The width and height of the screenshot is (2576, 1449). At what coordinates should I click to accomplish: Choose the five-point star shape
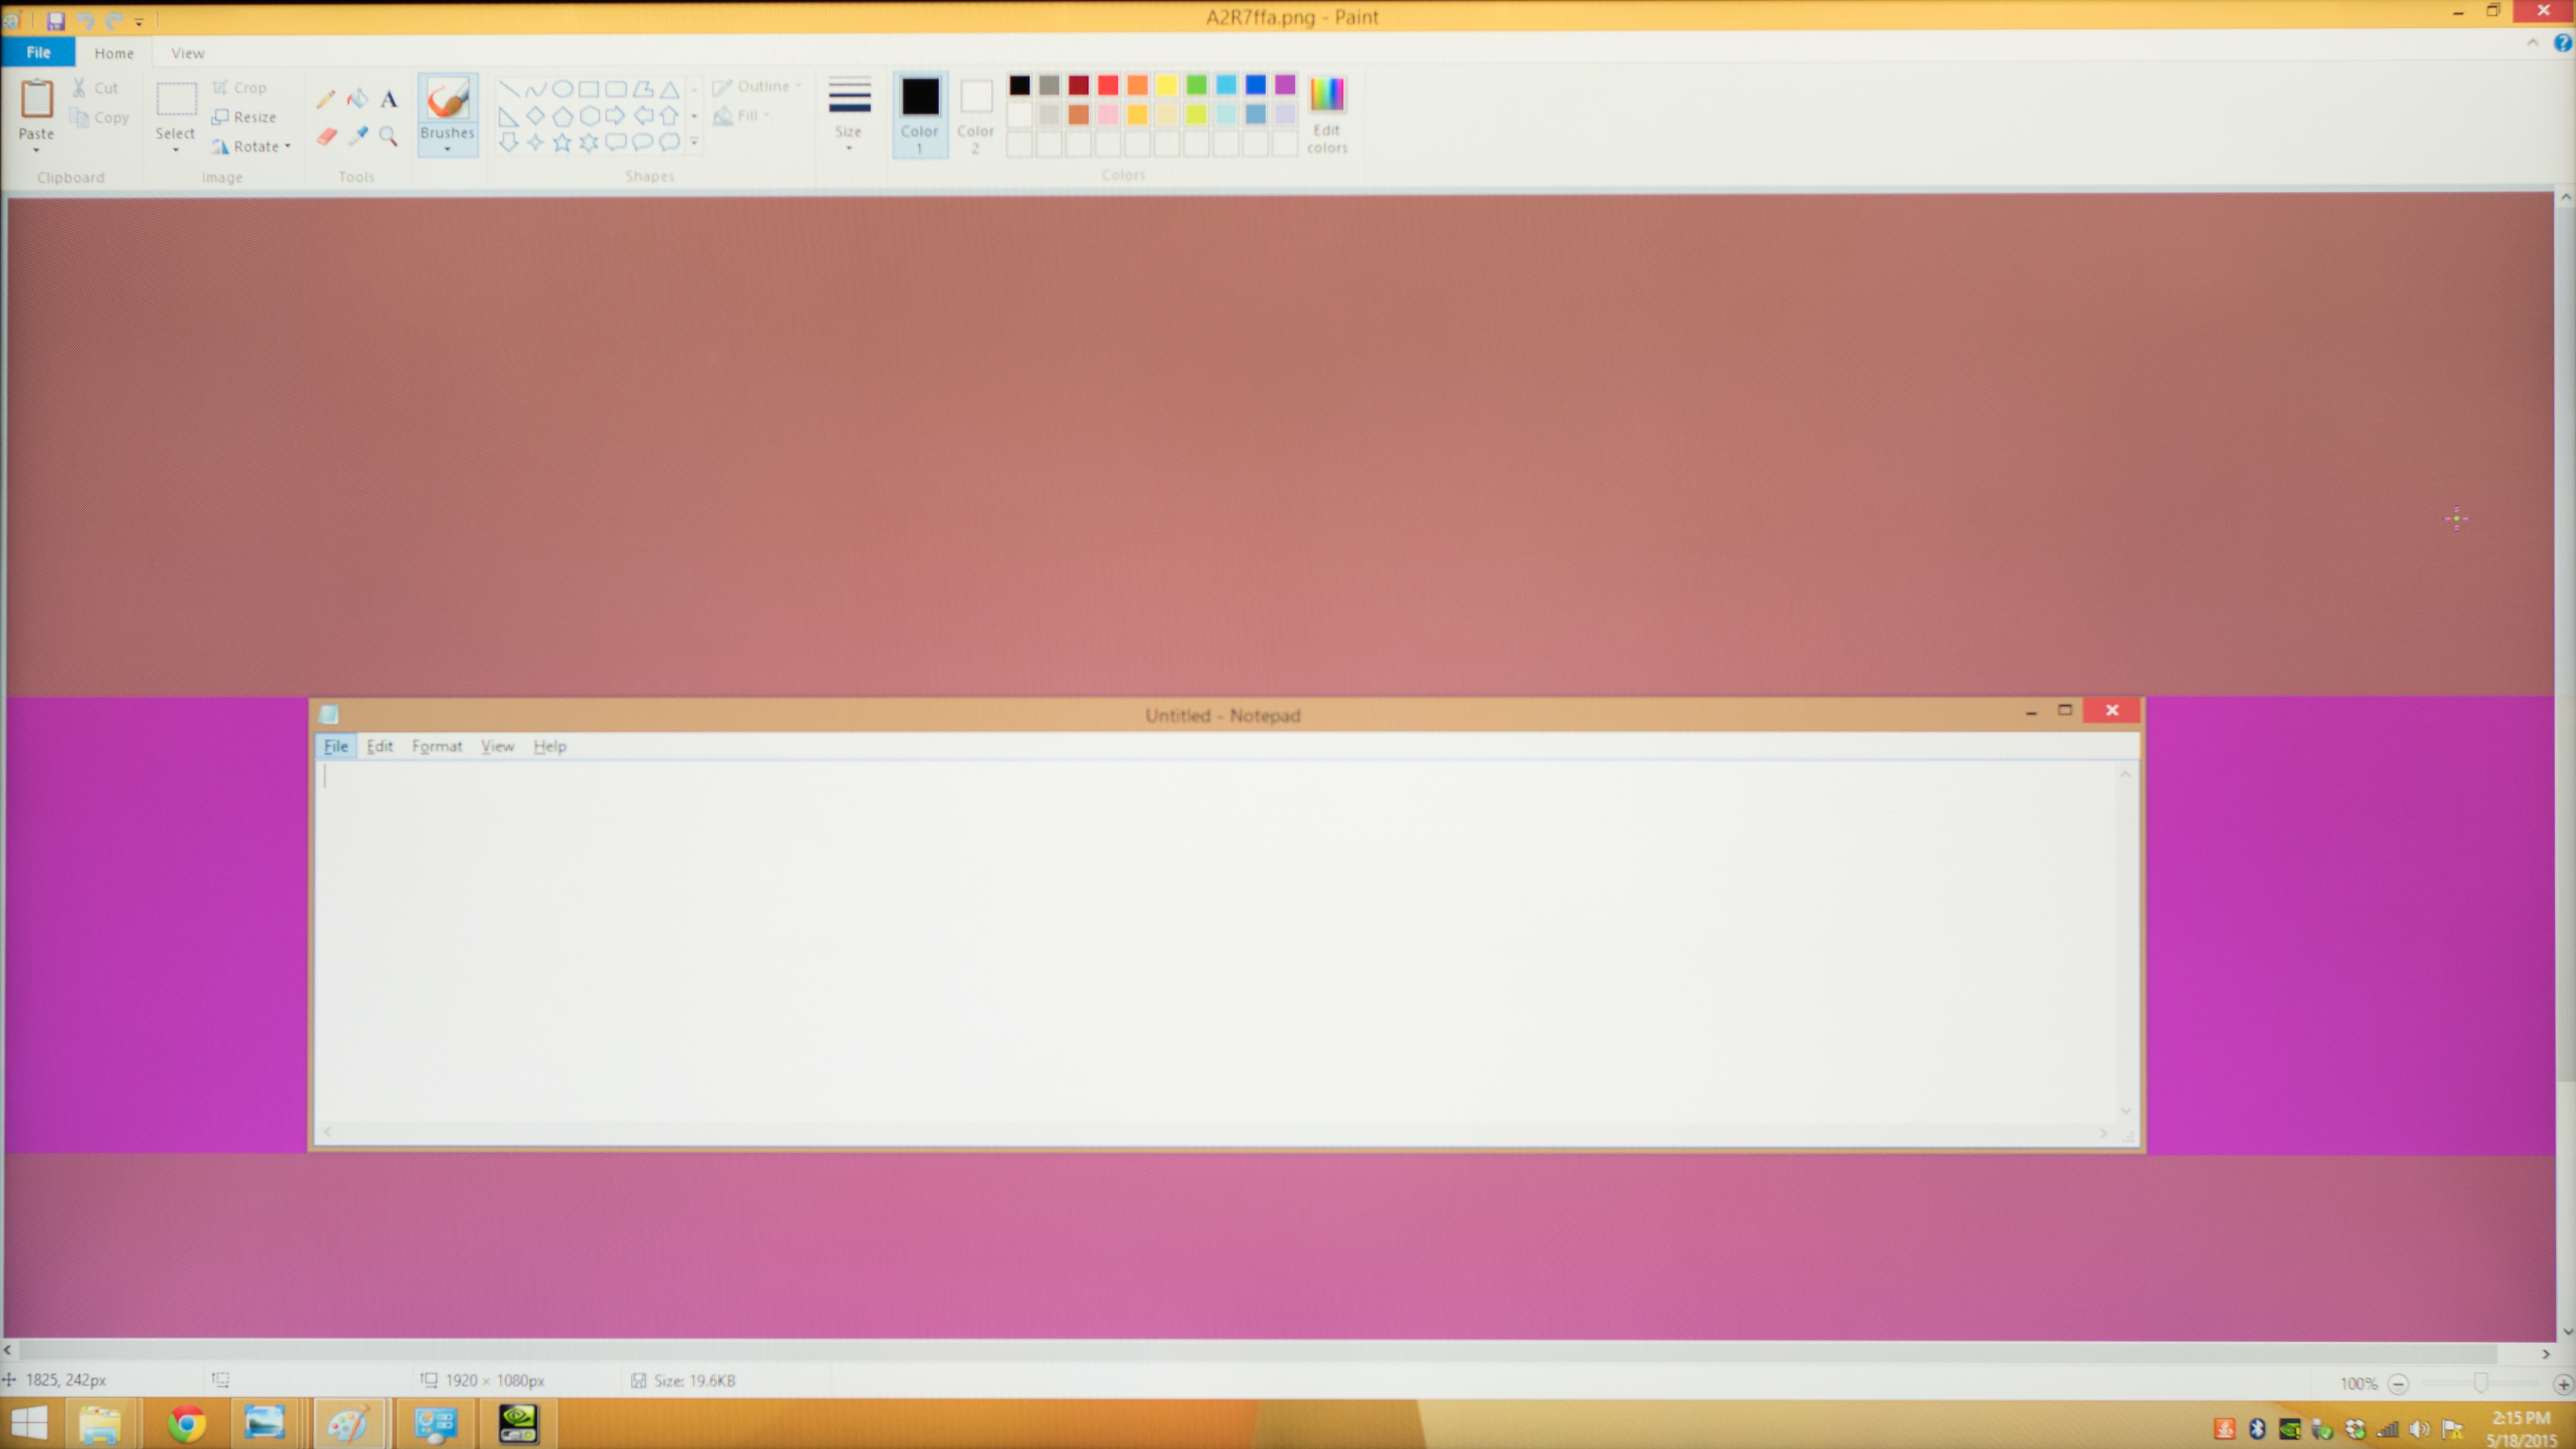point(562,143)
